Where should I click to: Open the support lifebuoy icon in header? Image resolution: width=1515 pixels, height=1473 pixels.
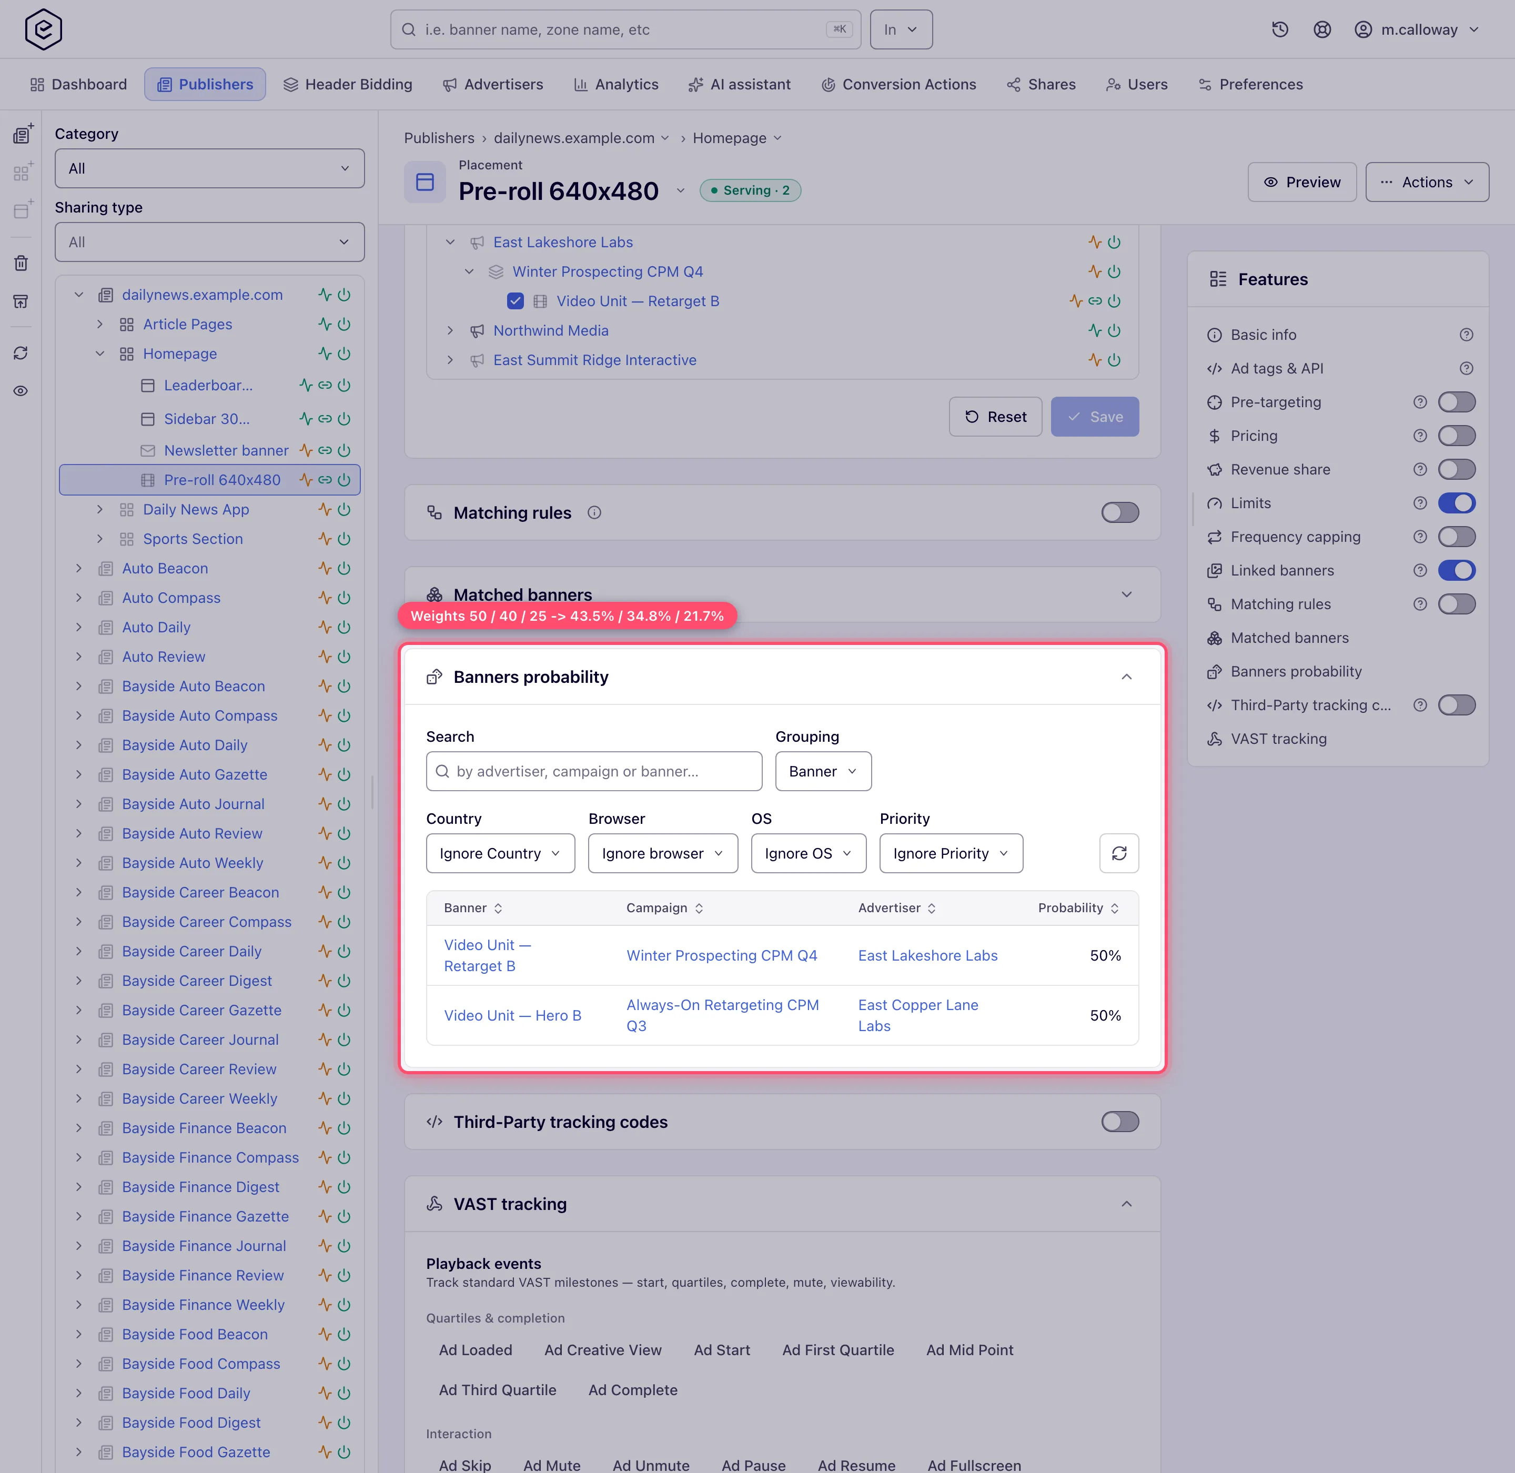pyautogui.click(x=1322, y=29)
